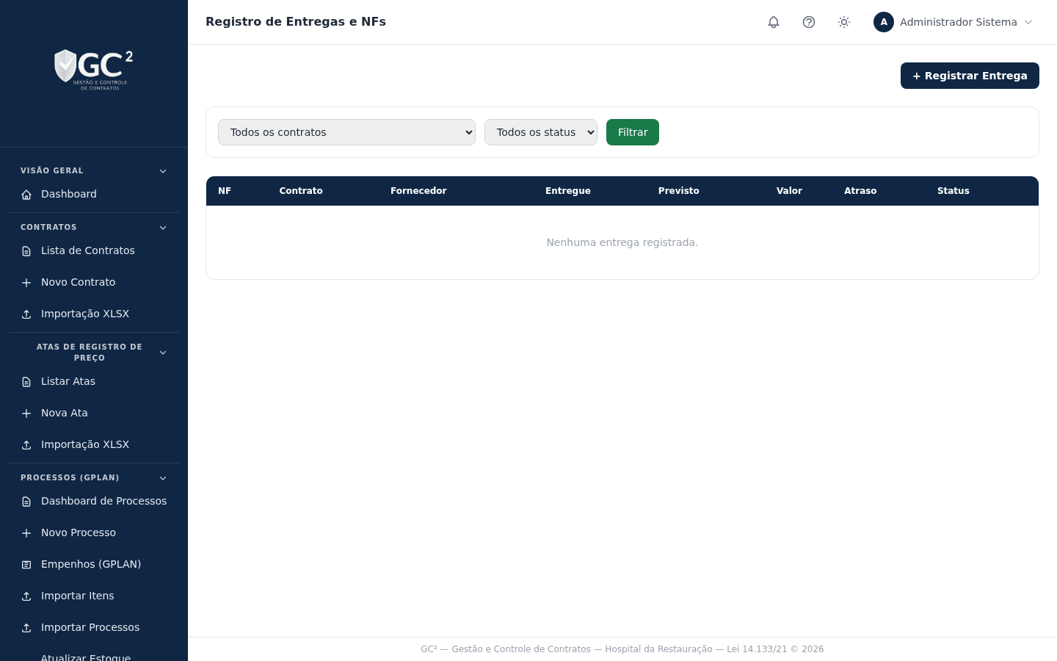Click plus icon beside Novo Contrato

(x=26, y=283)
